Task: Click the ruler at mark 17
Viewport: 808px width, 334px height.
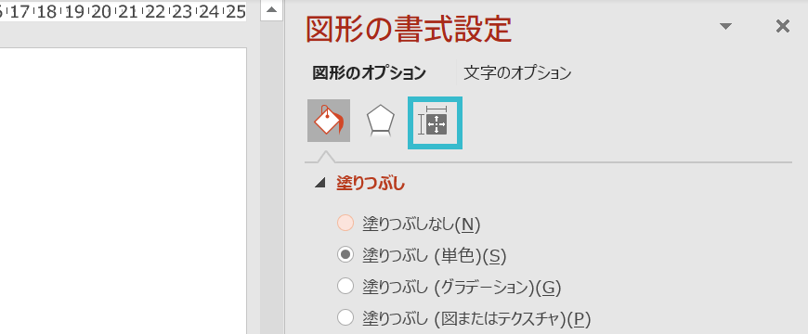Action: coord(20,12)
